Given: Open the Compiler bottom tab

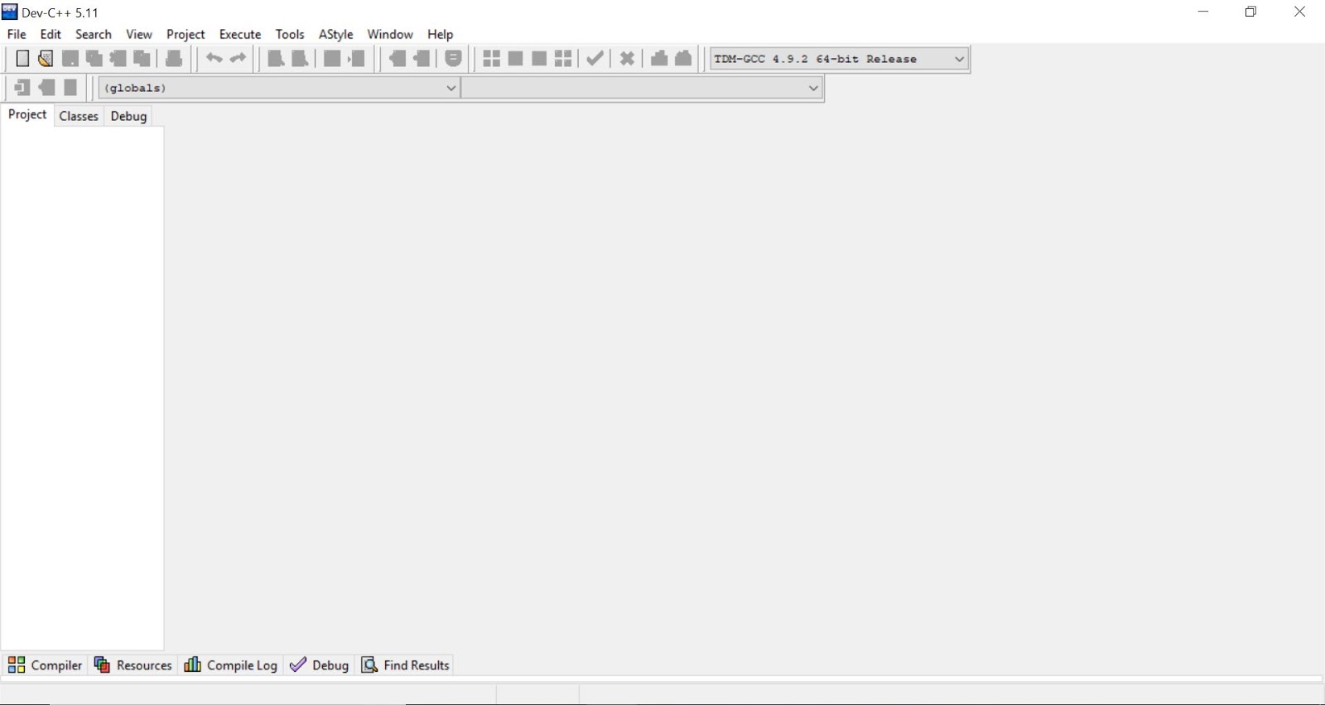Looking at the screenshot, I should tap(45, 665).
